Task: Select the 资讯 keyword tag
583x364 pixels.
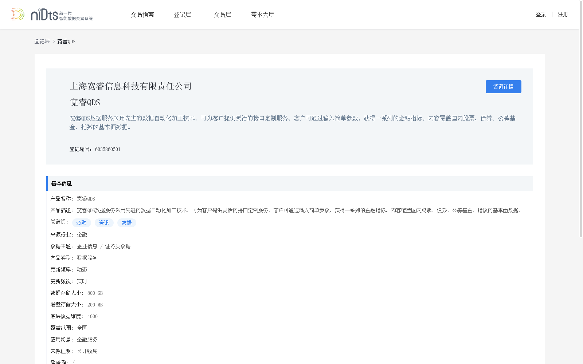Action: pos(104,223)
